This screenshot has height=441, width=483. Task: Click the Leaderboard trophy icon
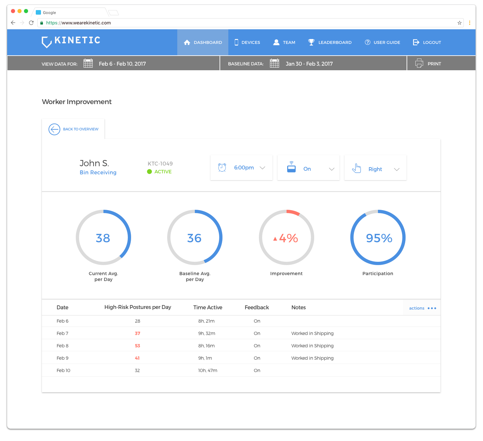(x=311, y=42)
